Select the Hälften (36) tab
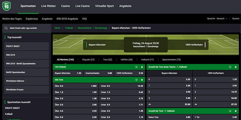The width and height of the screenshot is (241, 120). 127,60
